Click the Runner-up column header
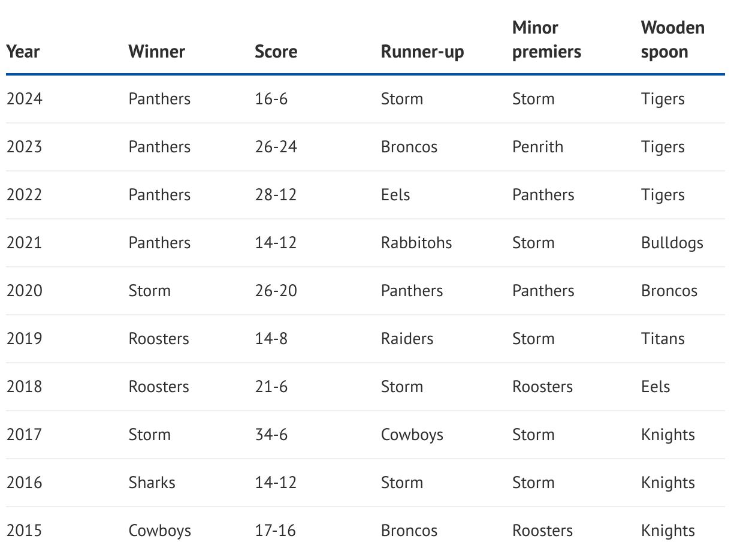The width and height of the screenshot is (731, 560). click(422, 52)
